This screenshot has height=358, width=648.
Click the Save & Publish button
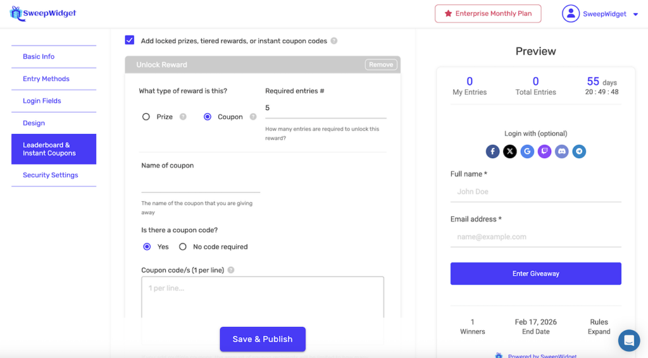(x=263, y=339)
